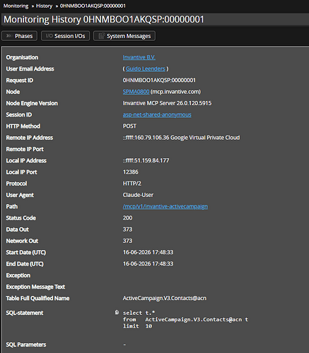Click the SQL-statement field label

tap(25, 313)
